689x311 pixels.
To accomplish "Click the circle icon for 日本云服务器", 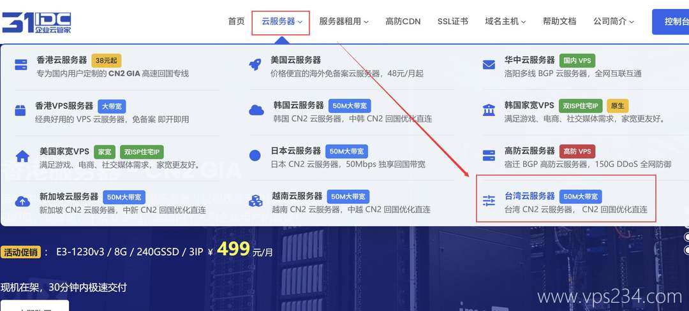I will 255,155.
